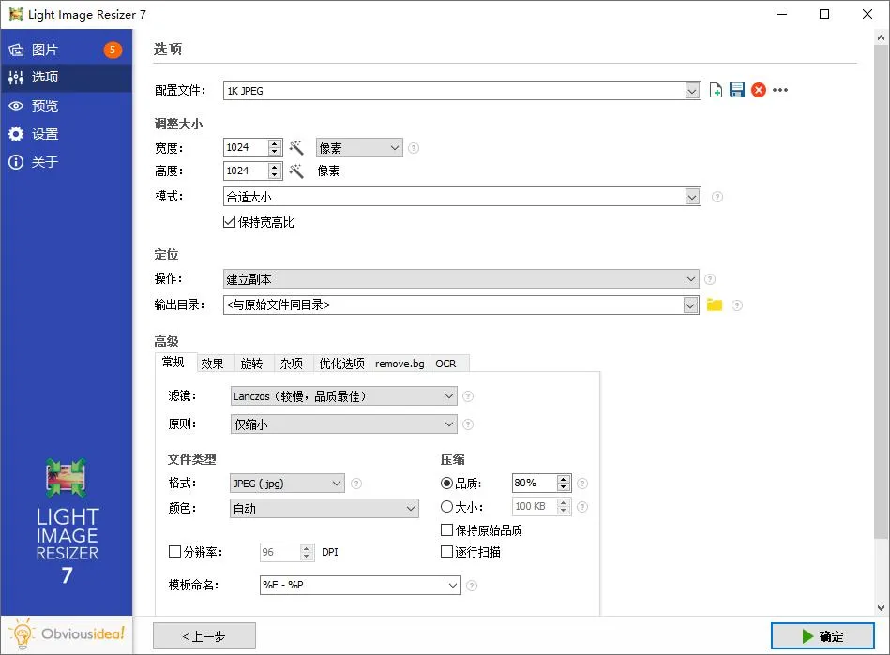Viewport: 890px width, 655px height.
Task: Expand the 滤镜 Lanczos filter dropdown
Action: tap(449, 396)
